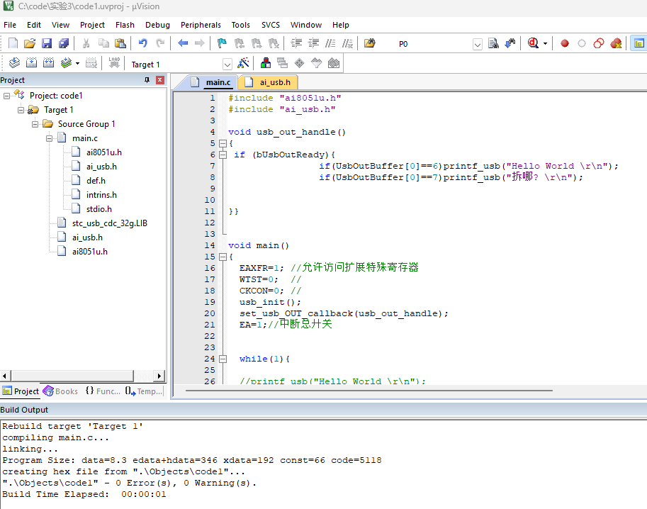Viewport: 647px width, 509px height.
Task: Switch to main.c editor tab
Action: tap(211, 82)
